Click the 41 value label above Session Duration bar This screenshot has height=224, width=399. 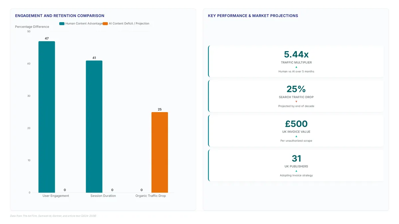click(94, 58)
